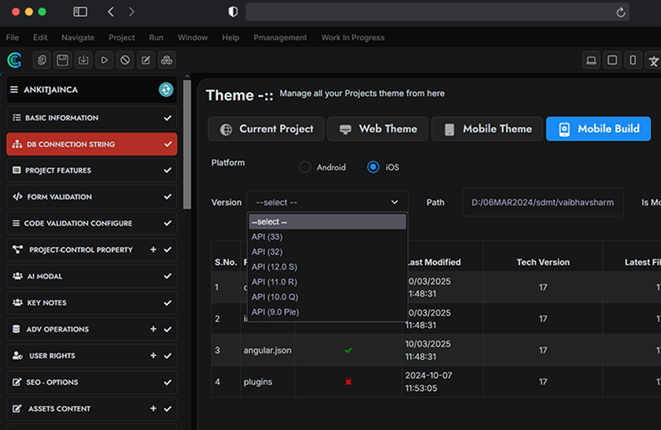The height and width of the screenshot is (430, 661).
Task: Open the language translate icon
Action: click(x=653, y=60)
